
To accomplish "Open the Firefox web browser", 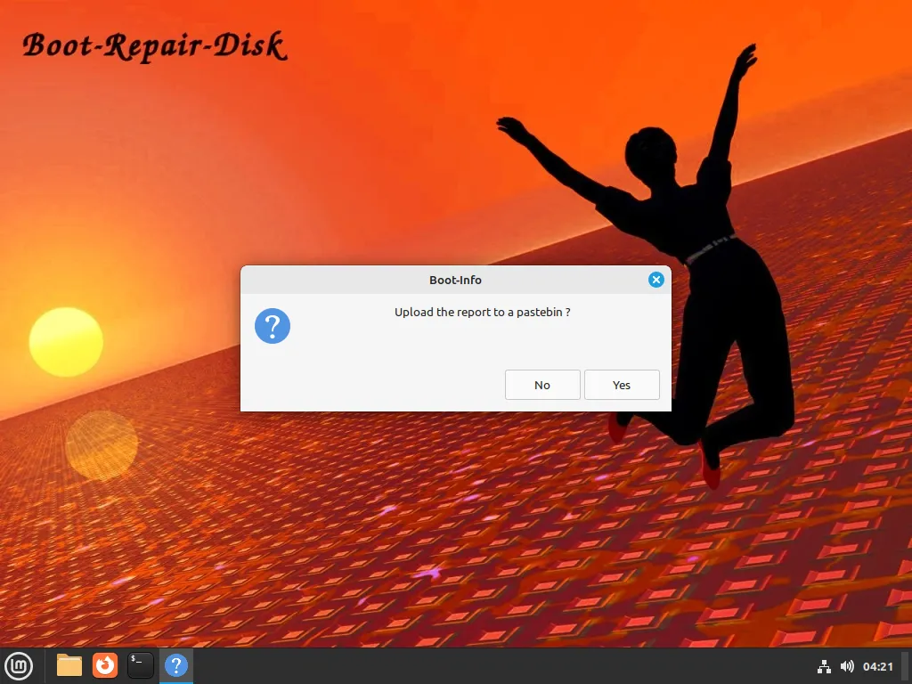I will click(x=104, y=665).
